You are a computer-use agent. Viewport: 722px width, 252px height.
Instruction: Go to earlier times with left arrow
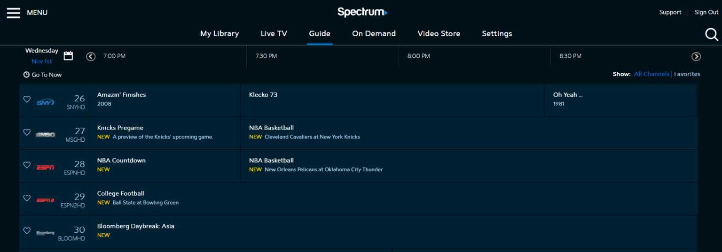tap(91, 56)
